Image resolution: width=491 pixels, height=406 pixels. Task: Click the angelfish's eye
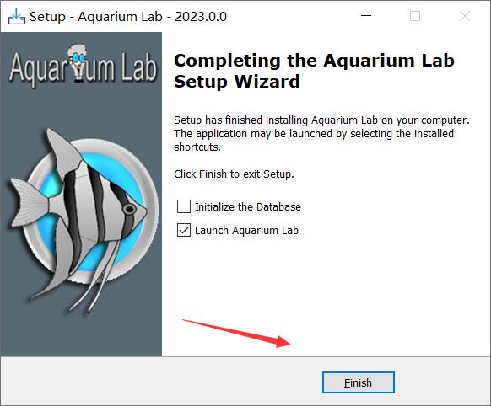click(x=129, y=209)
